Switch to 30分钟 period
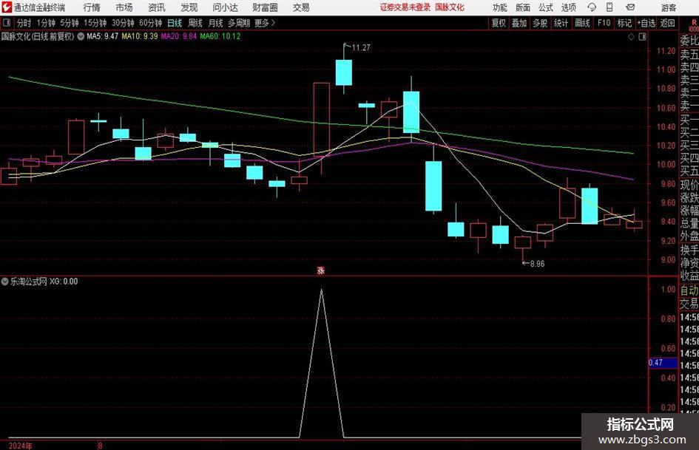This screenshot has height=450, width=699. 123,23
